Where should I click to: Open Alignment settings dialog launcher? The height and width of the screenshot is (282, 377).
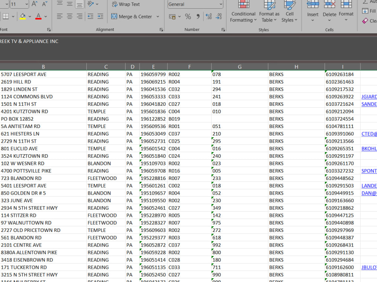click(x=161, y=29)
